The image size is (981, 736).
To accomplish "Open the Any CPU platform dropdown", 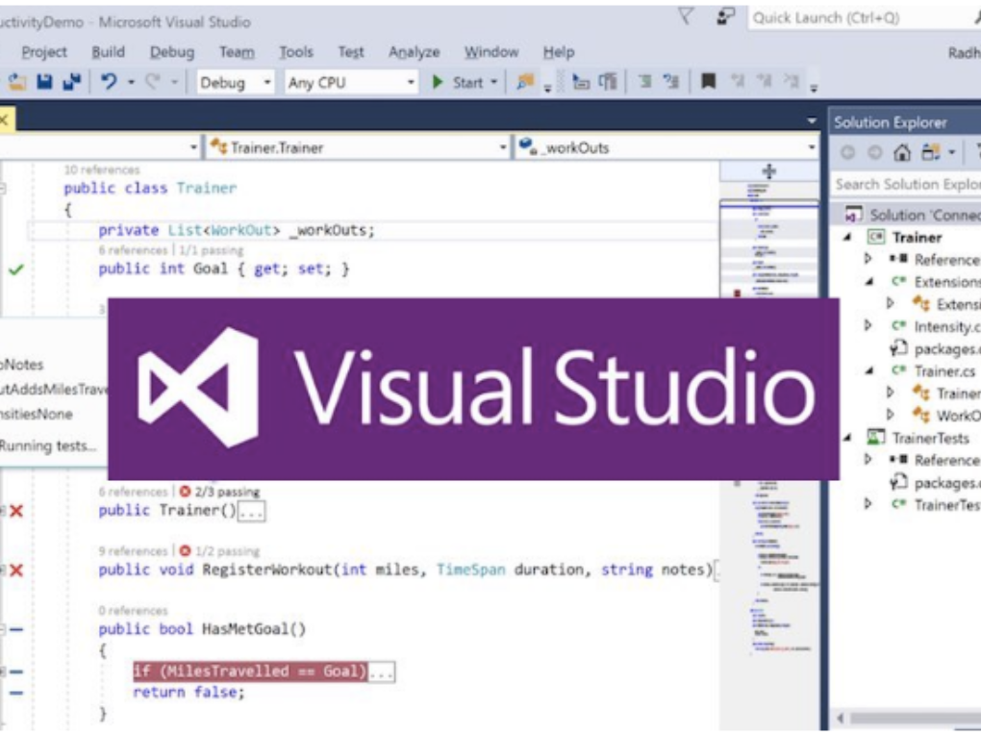I will click(351, 83).
